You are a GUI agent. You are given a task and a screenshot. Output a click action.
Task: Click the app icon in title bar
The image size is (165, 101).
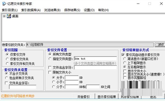click(x=4, y=4)
